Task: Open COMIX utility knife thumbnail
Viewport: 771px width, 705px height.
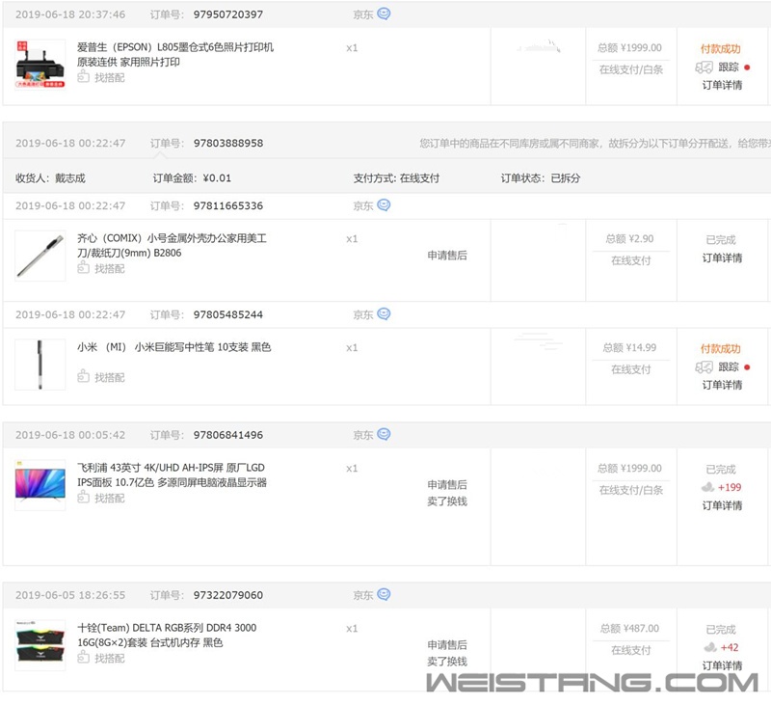Action: 40,256
